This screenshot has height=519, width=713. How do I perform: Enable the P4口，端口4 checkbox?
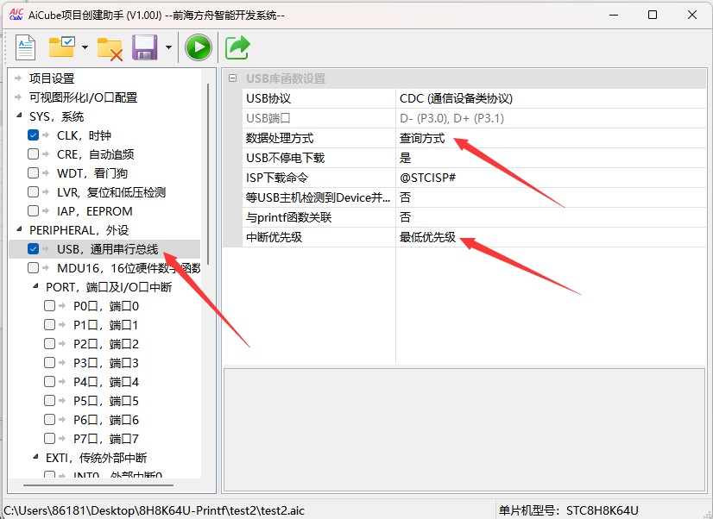click(49, 382)
